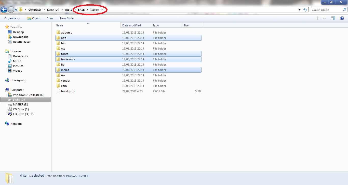Select the build.prop file icon
This screenshot has width=348, height=185.
(58, 91)
